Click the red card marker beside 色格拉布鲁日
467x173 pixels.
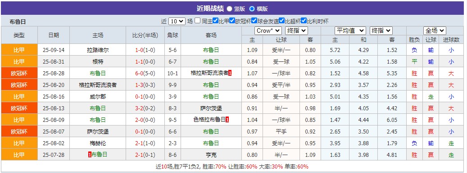pyautogui.click(x=227, y=120)
